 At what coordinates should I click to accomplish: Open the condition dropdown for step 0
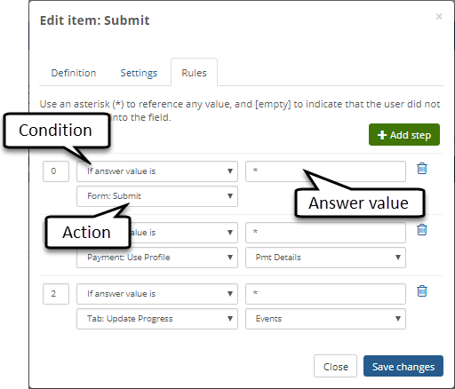point(157,171)
